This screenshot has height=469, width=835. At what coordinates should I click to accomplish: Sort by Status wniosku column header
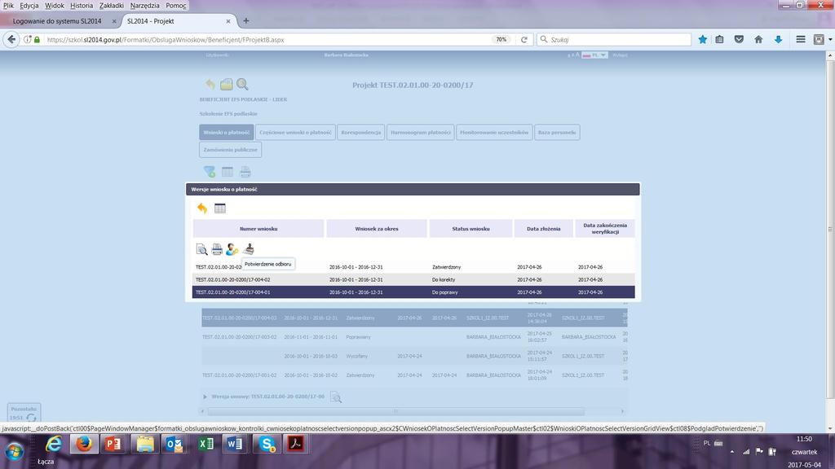[x=471, y=229]
